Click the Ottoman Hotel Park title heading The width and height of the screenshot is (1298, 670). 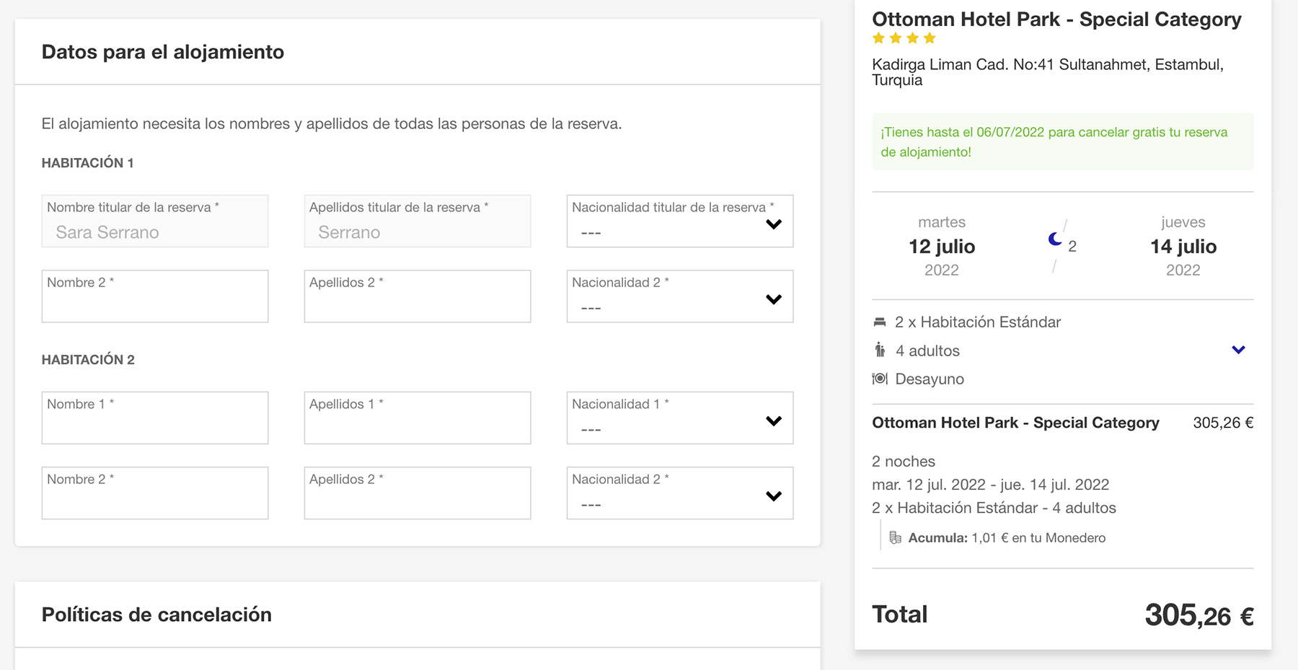coord(1056,19)
